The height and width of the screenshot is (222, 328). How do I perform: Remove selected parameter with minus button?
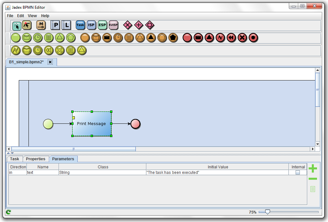(312, 178)
